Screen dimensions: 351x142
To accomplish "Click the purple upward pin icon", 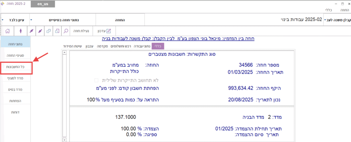I will point(21,31).
